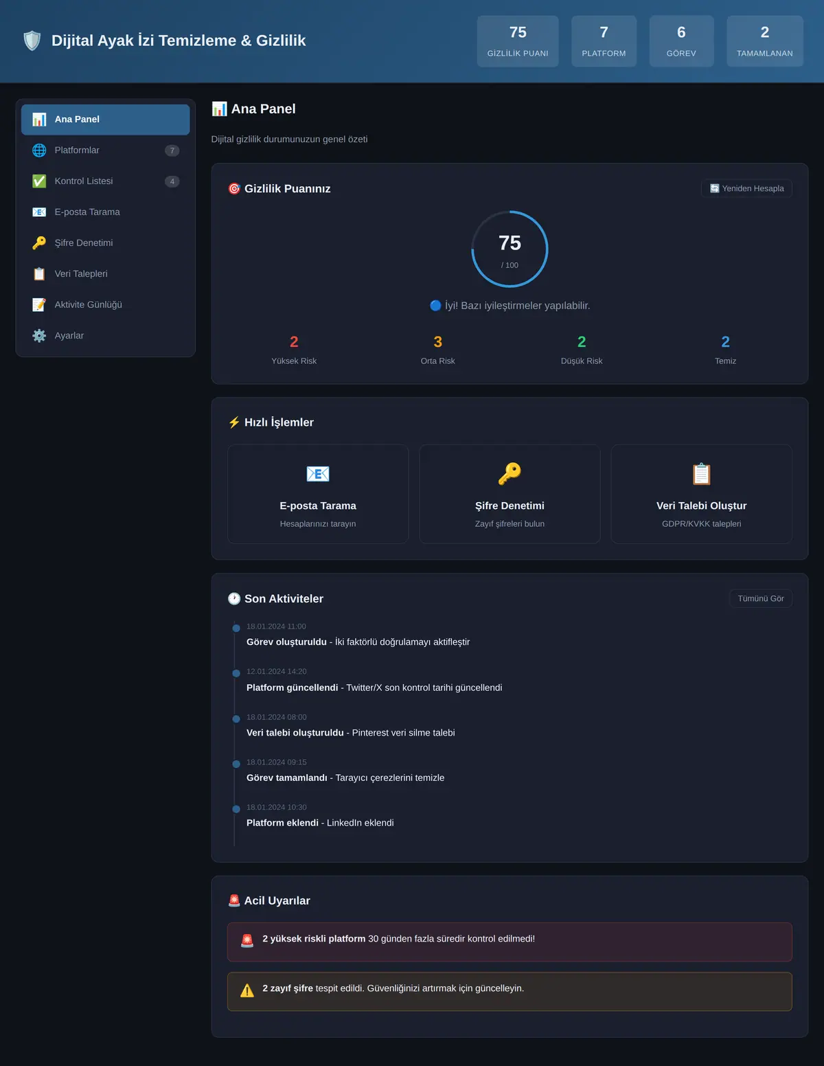Click the key icon in Şifre Denetimi card

tap(510, 474)
